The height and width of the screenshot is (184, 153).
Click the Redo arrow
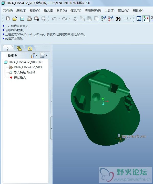(x=65, y=19)
